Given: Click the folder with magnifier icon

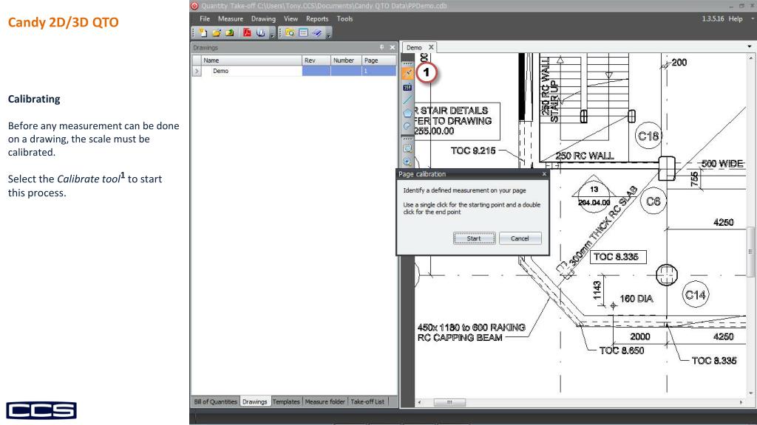Looking at the screenshot, I should [x=290, y=32].
